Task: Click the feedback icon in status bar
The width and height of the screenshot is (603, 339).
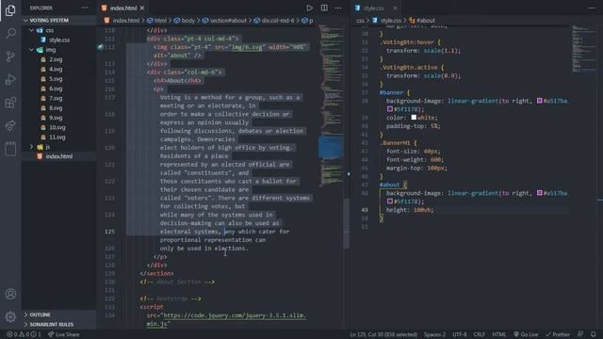Action: click(580, 334)
